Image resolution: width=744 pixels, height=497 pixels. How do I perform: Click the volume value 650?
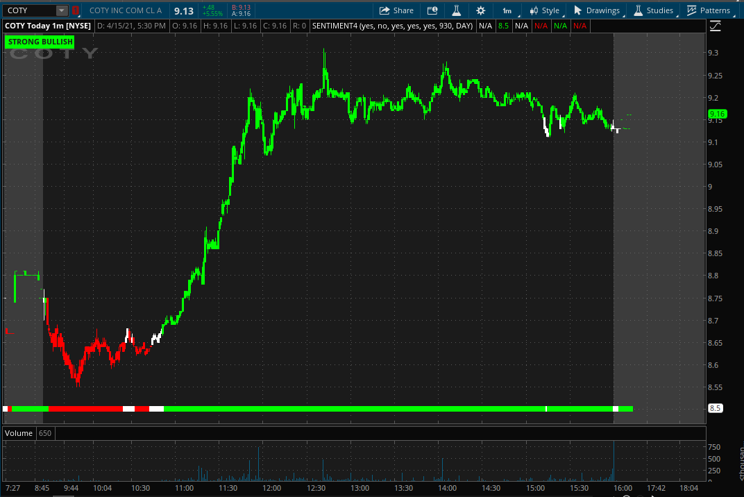(45, 433)
